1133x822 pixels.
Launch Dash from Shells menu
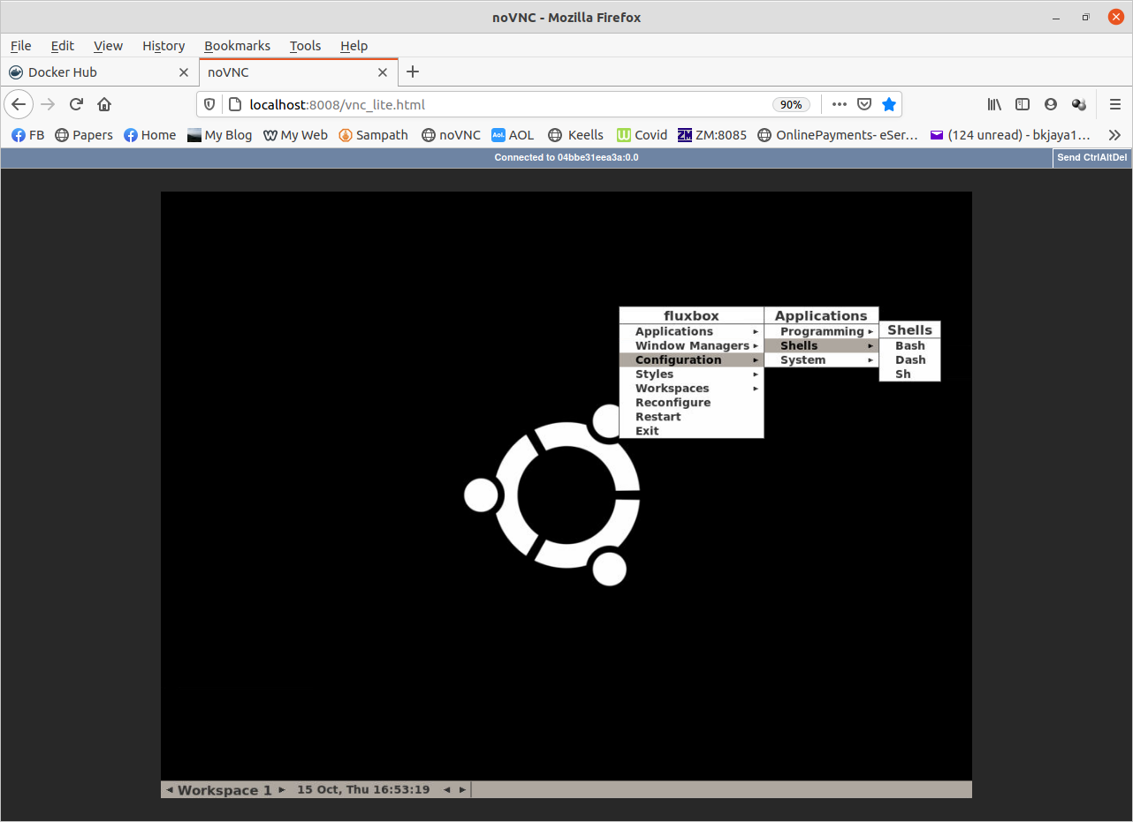point(909,360)
